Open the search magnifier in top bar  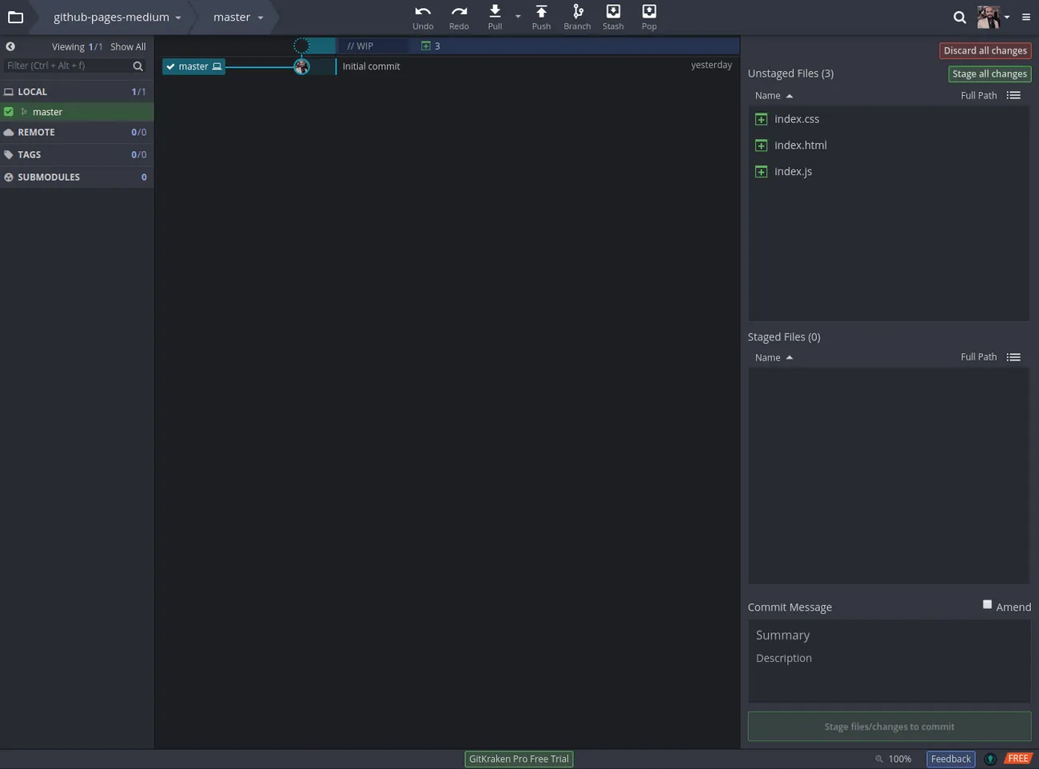[x=960, y=17]
